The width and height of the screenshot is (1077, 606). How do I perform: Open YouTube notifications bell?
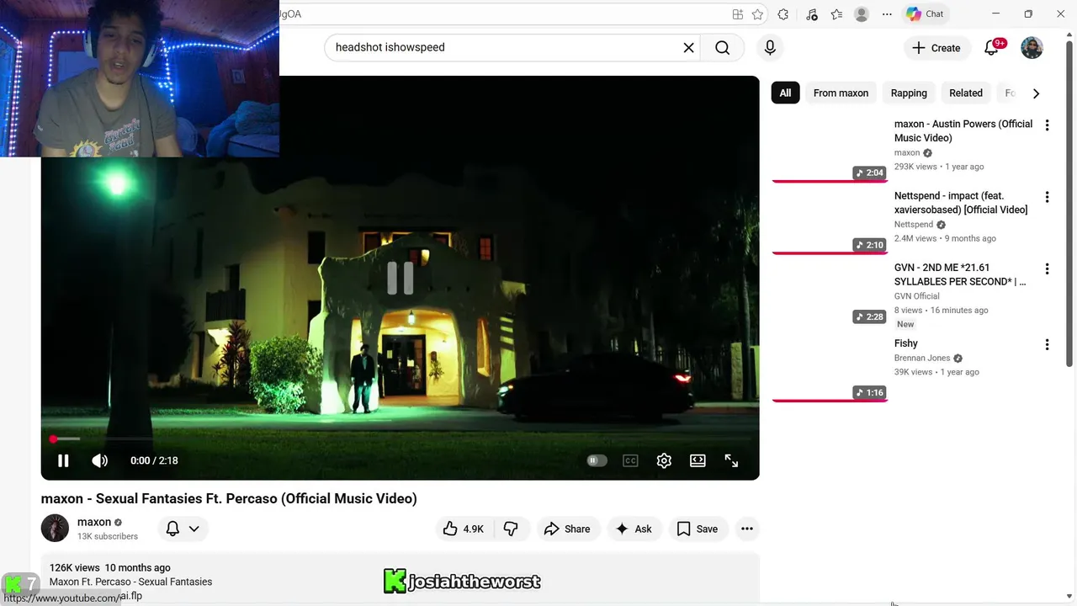pyautogui.click(x=991, y=48)
